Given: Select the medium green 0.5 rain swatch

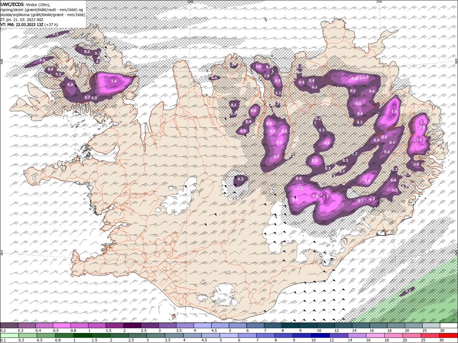Looking at the screenshot, I should [x=46, y=335].
